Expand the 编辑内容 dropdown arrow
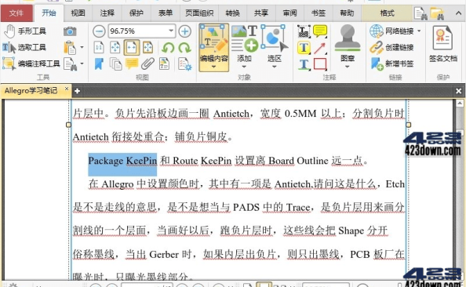The height and width of the screenshot is (287, 466). pos(213,67)
